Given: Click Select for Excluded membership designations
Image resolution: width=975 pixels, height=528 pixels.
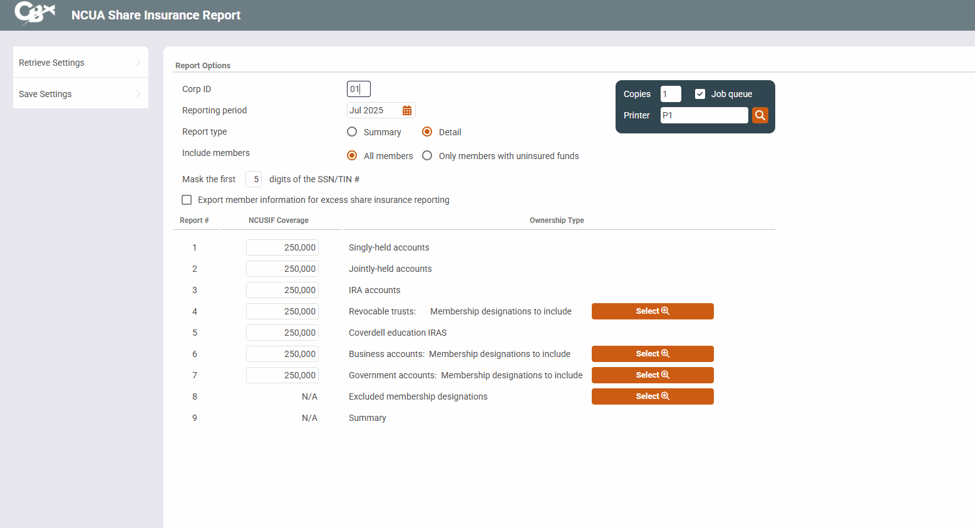Looking at the screenshot, I should (x=653, y=396).
